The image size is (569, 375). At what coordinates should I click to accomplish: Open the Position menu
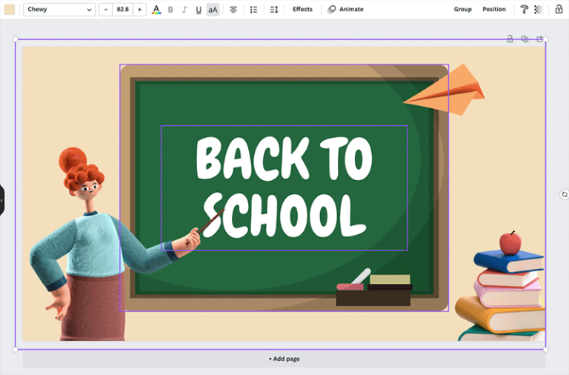click(x=494, y=10)
